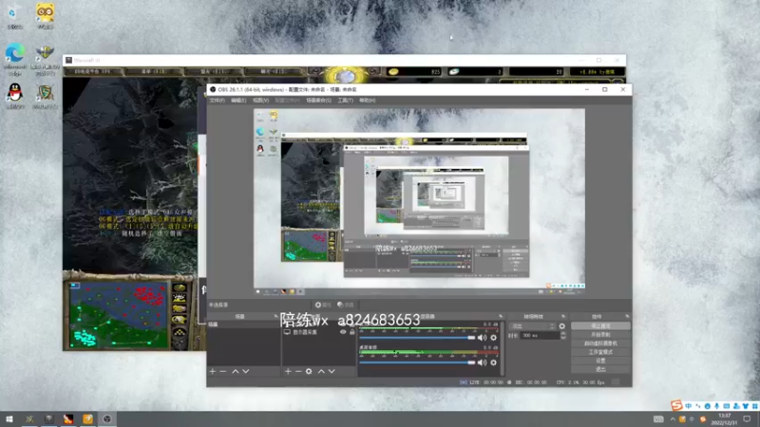Viewport: 760px width, 427px height.
Task: Move the source down in Sources dock
Action: click(x=332, y=371)
